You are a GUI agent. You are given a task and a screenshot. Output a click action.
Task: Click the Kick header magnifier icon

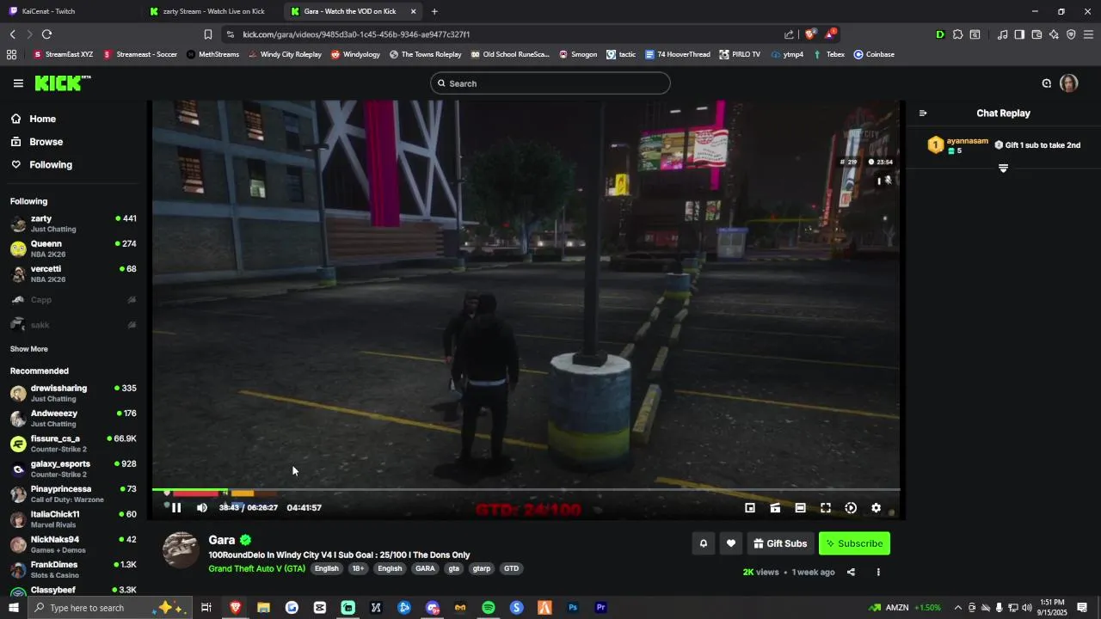click(1047, 83)
